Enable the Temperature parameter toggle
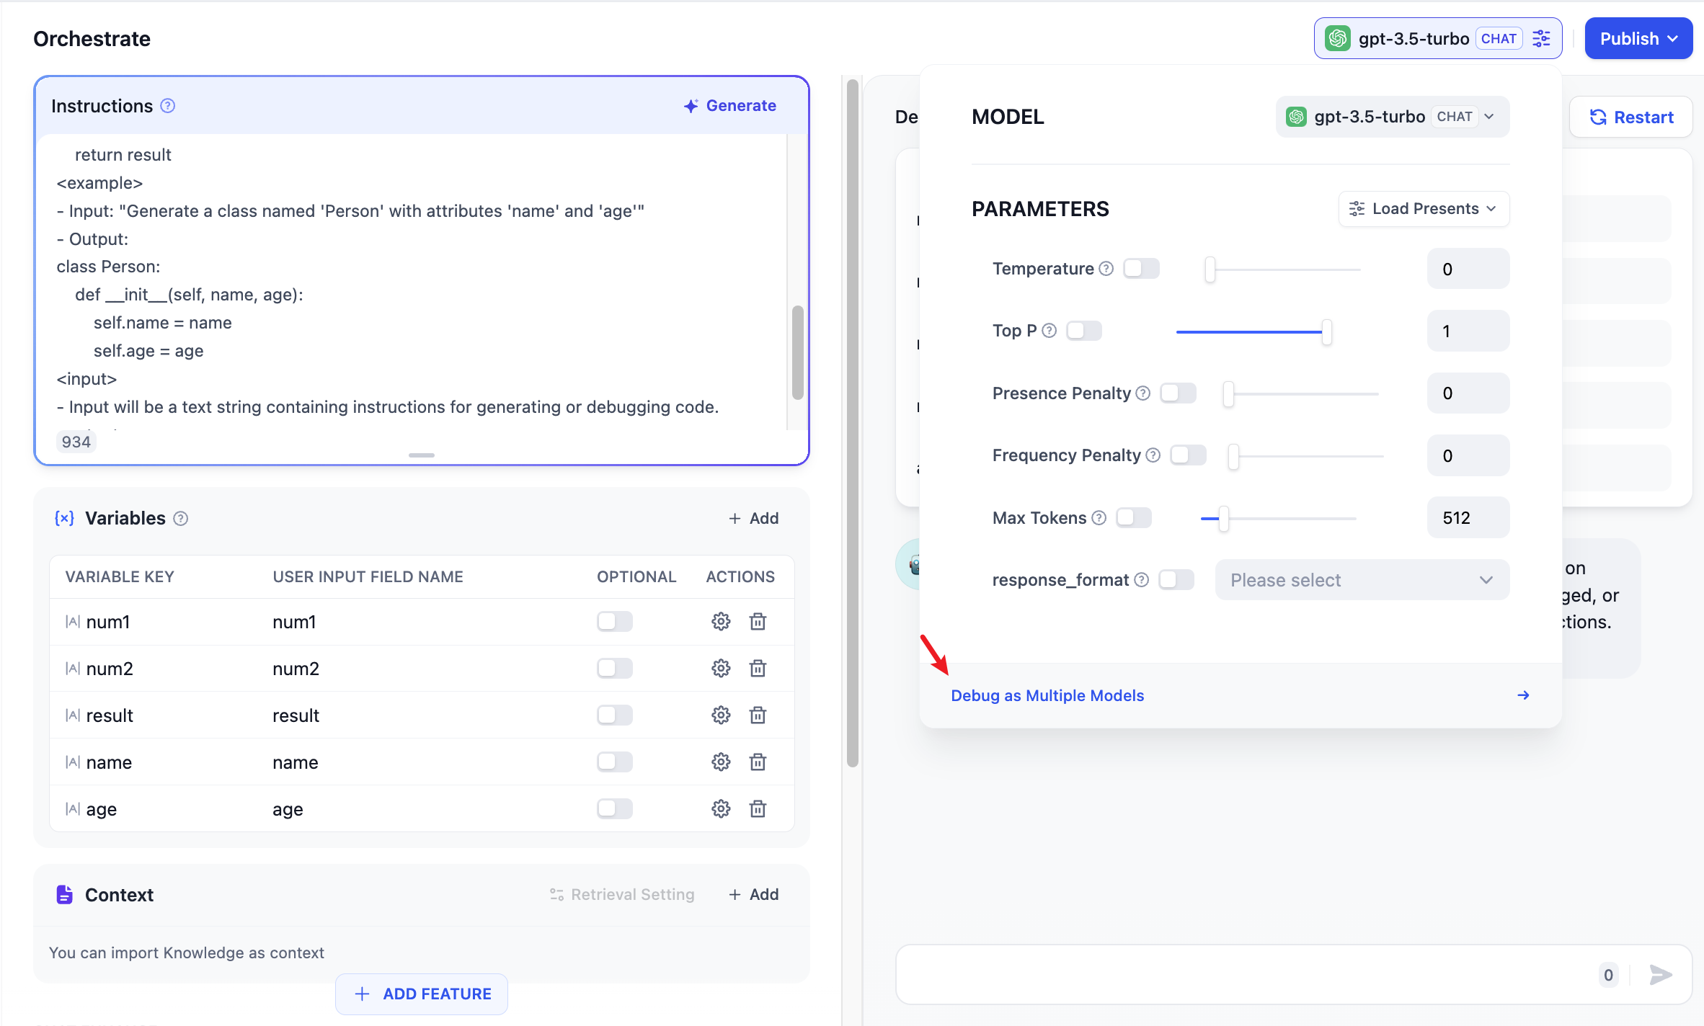This screenshot has height=1026, width=1704. click(x=1142, y=269)
